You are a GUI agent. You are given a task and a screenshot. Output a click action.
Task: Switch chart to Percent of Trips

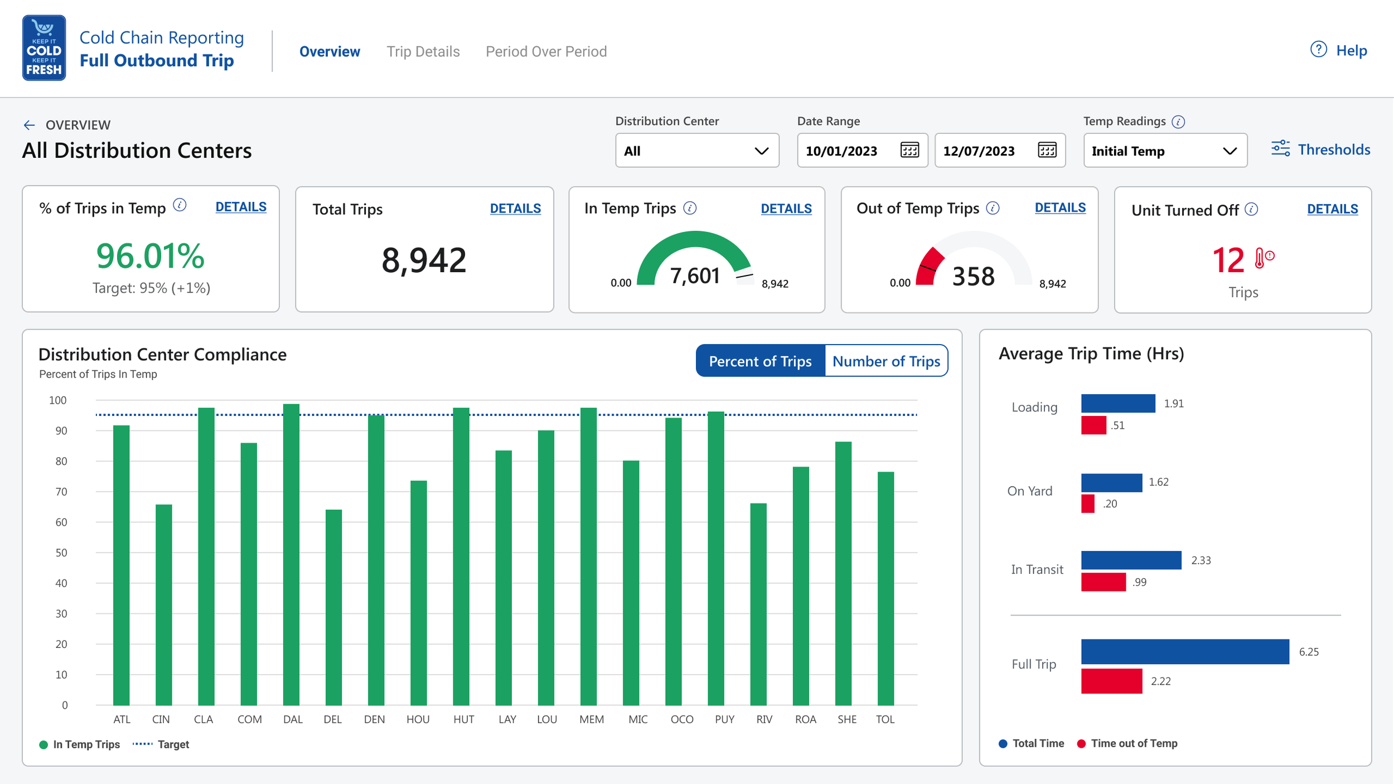pyautogui.click(x=760, y=361)
